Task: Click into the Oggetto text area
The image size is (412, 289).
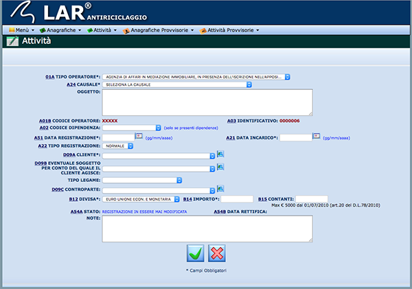Action: click(x=207, y=102)
